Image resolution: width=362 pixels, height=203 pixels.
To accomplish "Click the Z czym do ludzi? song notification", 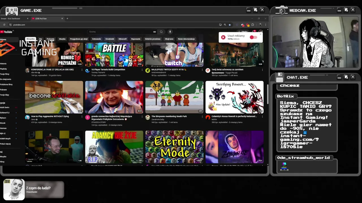I will 34,189.
